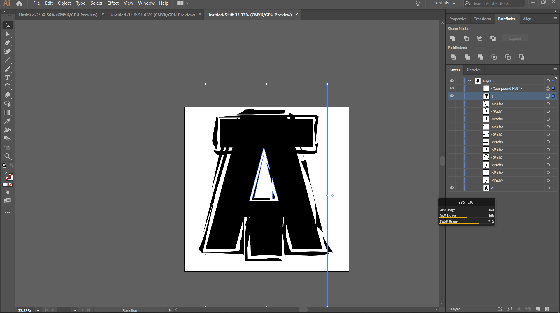Select the Curvature tool
The height and width of the screenshot is (313, 560).
pos(8,52)
